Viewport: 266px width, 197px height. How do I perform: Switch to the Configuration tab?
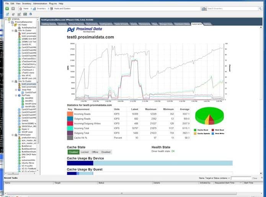pos(106,24)
